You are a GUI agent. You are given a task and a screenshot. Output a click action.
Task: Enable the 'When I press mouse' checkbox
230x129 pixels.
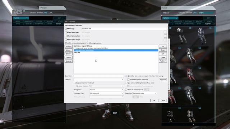coord(66,40)
